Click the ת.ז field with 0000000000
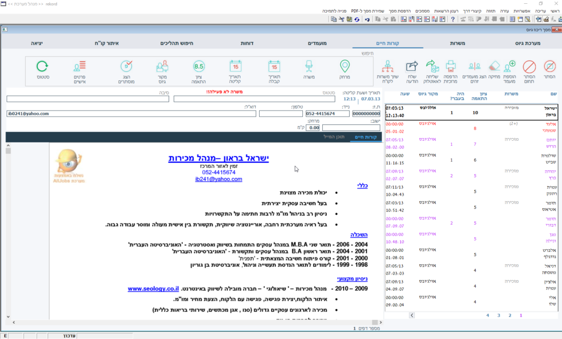562x339 pixels. point(366,114)
